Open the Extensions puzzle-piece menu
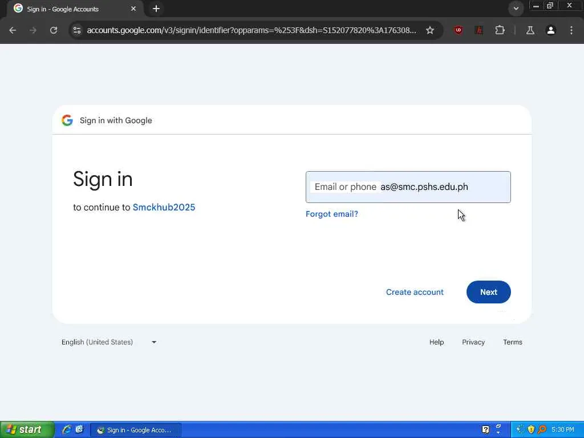 coord(500,30)
